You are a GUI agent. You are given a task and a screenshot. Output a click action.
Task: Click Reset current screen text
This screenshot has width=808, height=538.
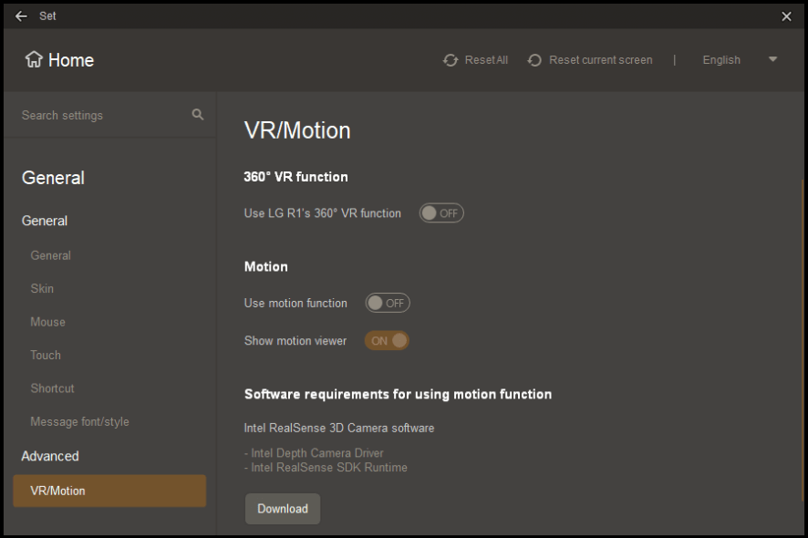click(601, 60)
